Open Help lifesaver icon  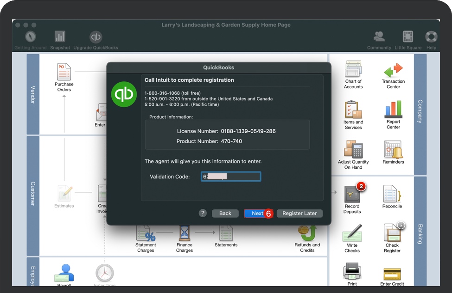coord(431,37)
